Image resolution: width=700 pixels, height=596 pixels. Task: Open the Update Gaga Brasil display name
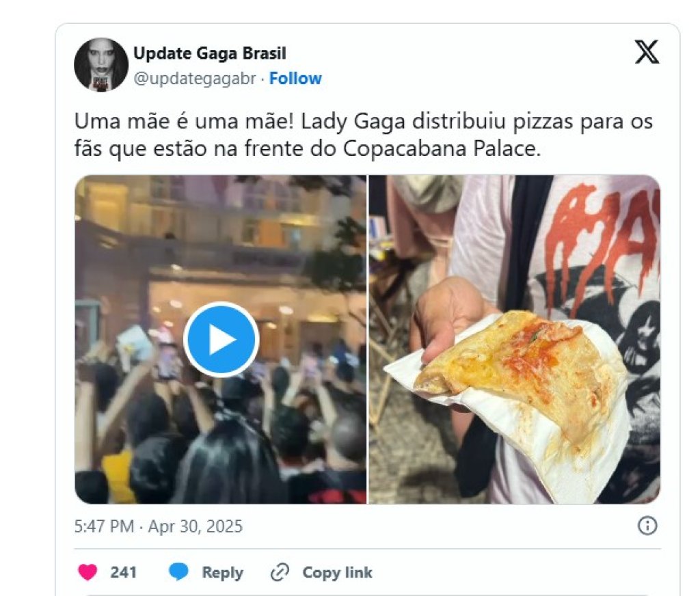click(x=210, y=53)
